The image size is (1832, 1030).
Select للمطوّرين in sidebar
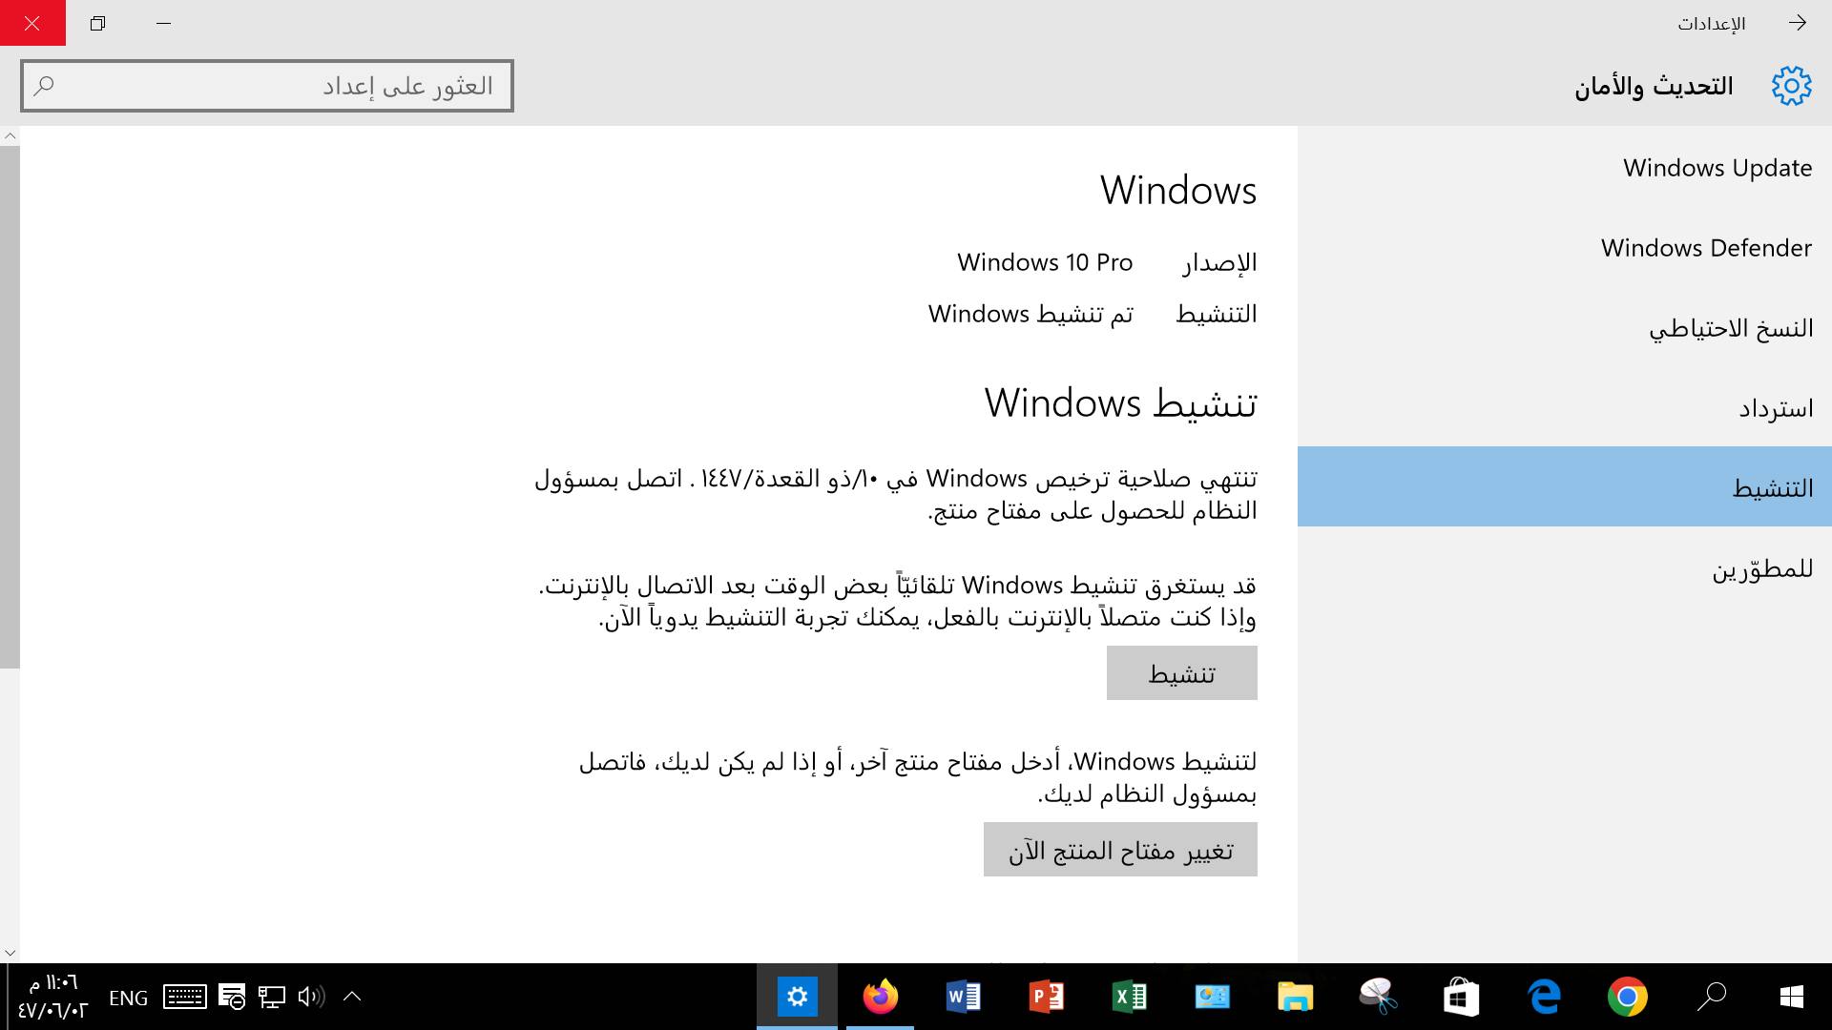pyautogui.click(x=1565, y=569)
